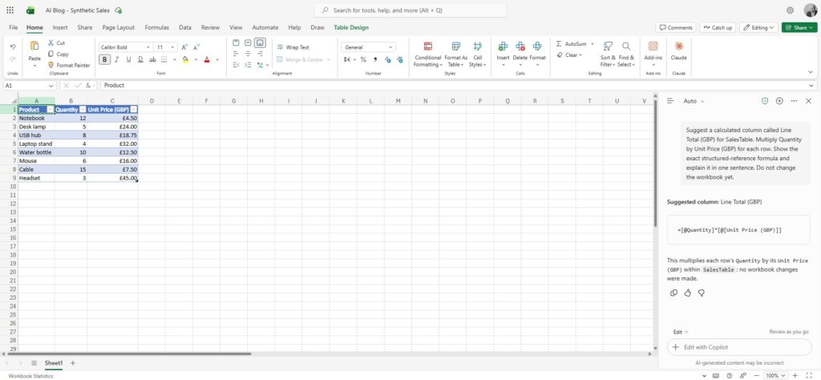
Task: Click the Cut scissors icon
Action: pyautogui.click(x=51, y=43)
